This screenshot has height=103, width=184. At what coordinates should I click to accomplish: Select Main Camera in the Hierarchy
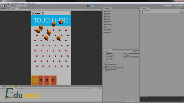(108, 24)
